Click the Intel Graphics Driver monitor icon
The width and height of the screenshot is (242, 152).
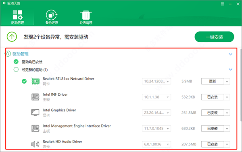[x=35, y=113]
